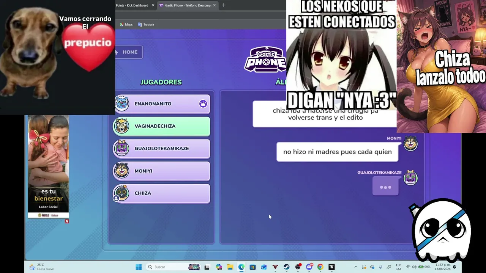The image size is (486, 273).
Task: Go back with the HOME button
Action: click(x=129, y=52)
